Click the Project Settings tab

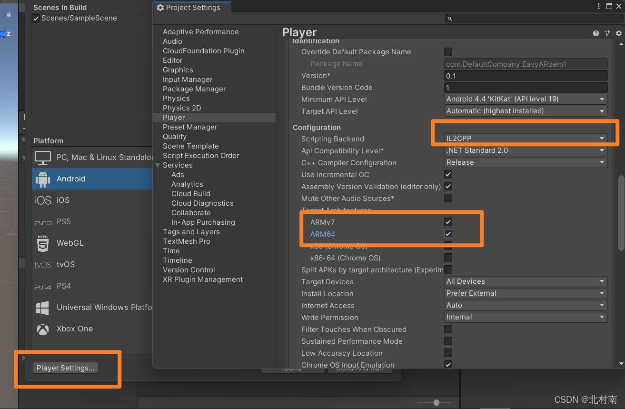click(x=192, y=8)
